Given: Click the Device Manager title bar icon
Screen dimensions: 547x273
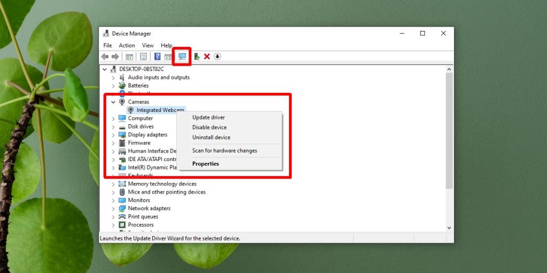Looking at the screenshot, I should tap(106, 34).
